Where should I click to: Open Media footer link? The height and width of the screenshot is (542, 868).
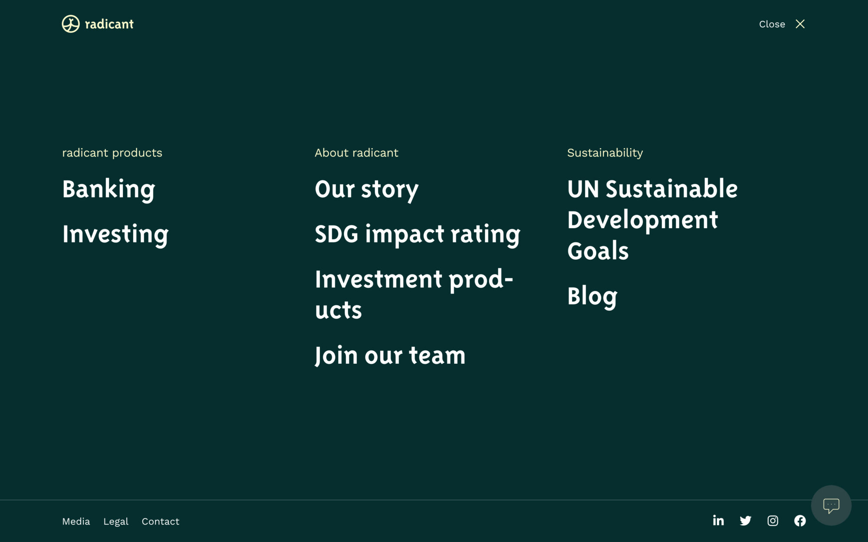(x=76, y=521)
